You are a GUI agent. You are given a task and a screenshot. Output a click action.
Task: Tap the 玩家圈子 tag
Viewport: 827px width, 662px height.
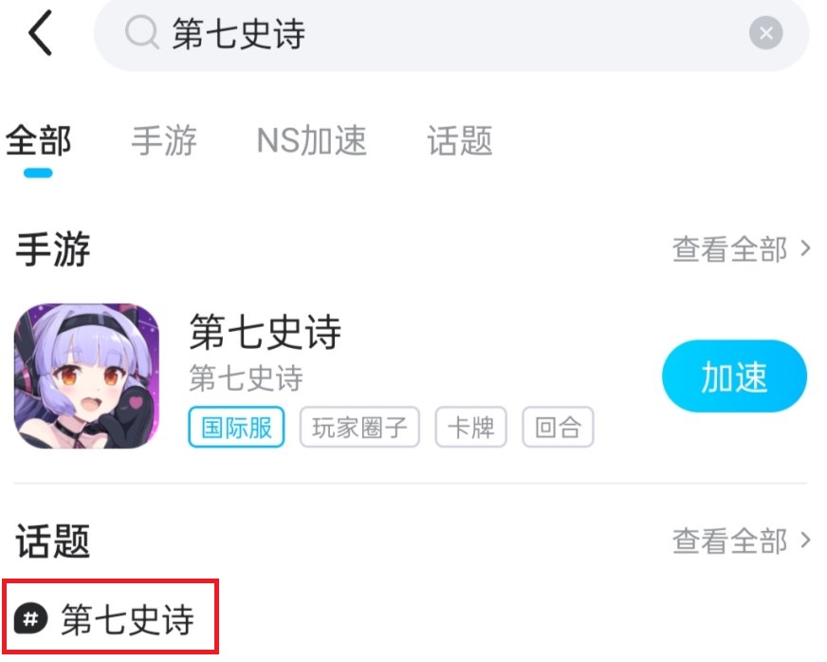359,427
